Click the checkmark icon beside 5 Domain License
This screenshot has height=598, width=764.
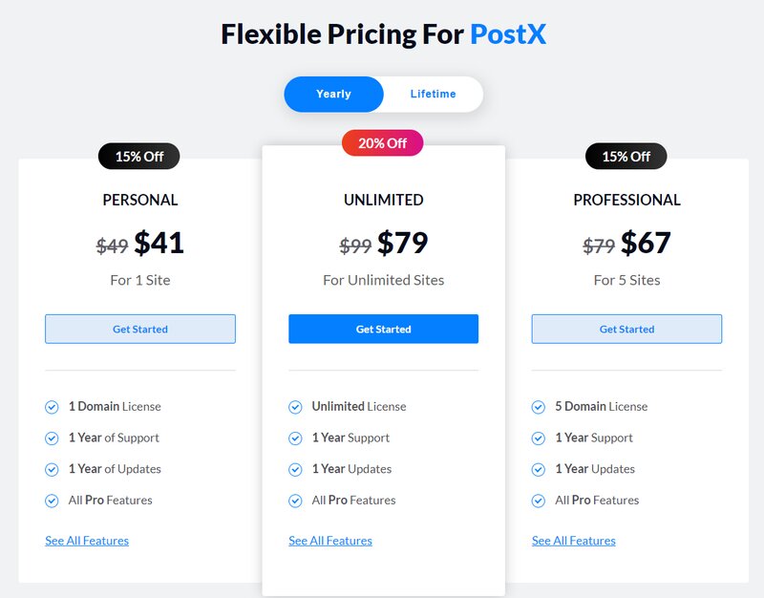pos(539,406)
